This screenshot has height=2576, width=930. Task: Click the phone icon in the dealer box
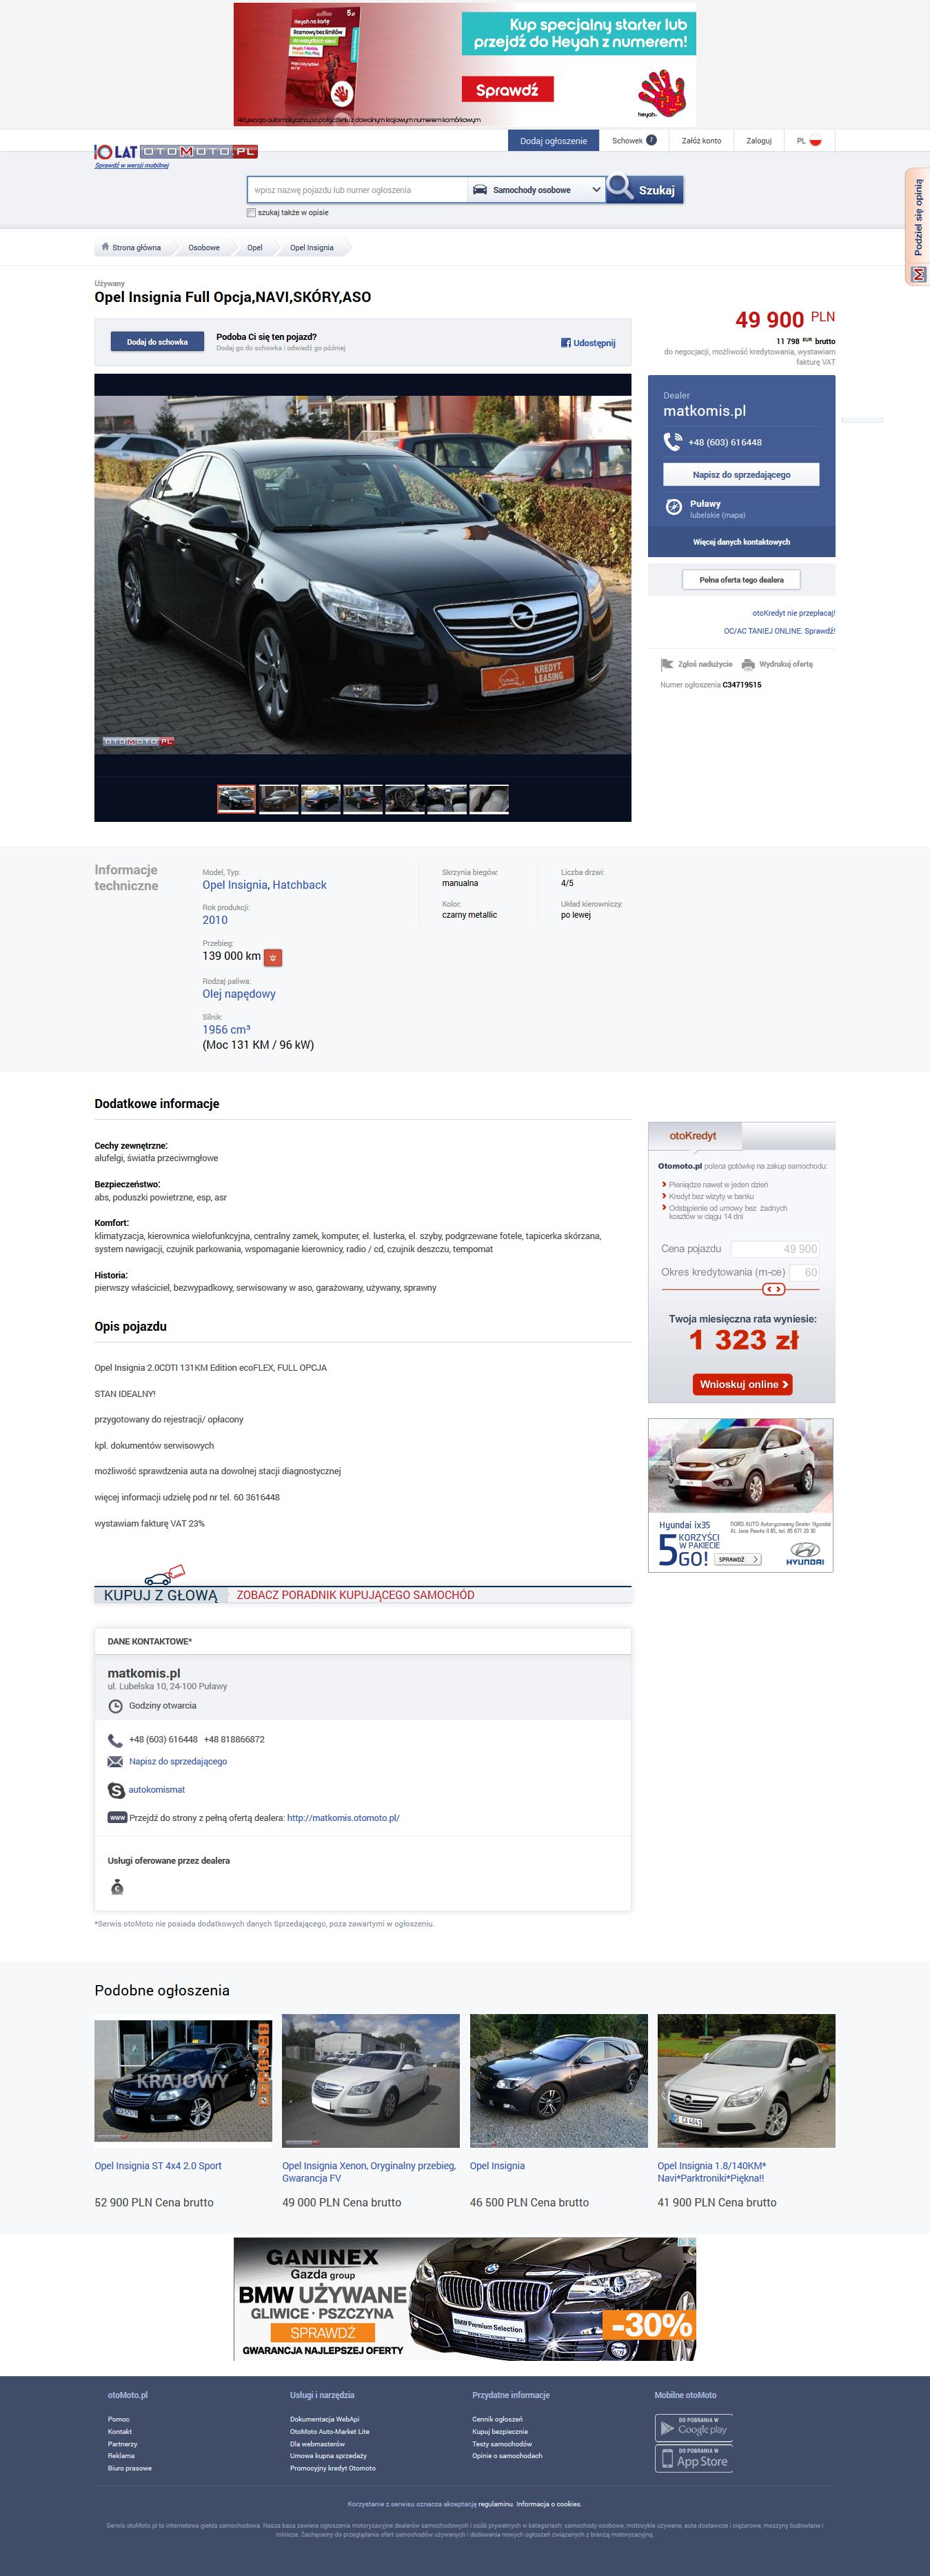pyautogui.click(x=673, y=442)
